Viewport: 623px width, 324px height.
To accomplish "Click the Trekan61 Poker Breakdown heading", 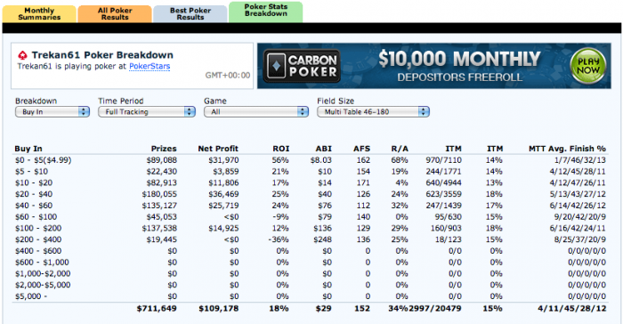I will pyautogui.click(x=102, y=55).
